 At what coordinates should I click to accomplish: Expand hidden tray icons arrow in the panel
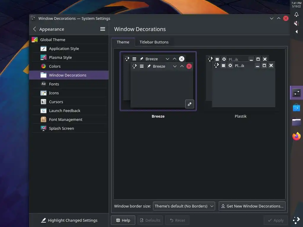click(296, 32)
